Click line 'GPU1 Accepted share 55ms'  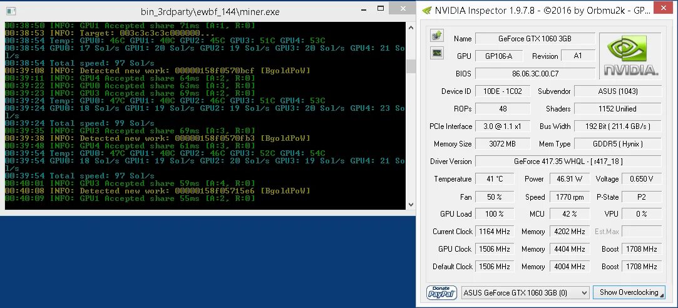coord(130,198)
